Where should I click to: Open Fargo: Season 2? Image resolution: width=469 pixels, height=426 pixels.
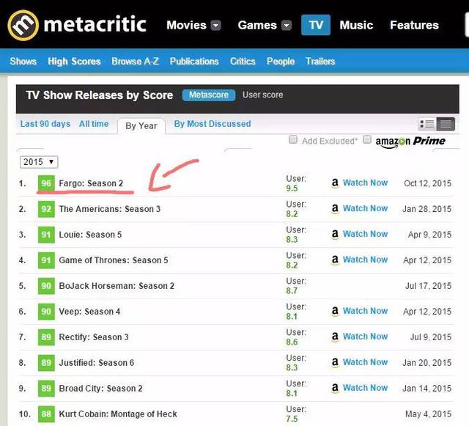pyautogui.click(x=91, y=183)
